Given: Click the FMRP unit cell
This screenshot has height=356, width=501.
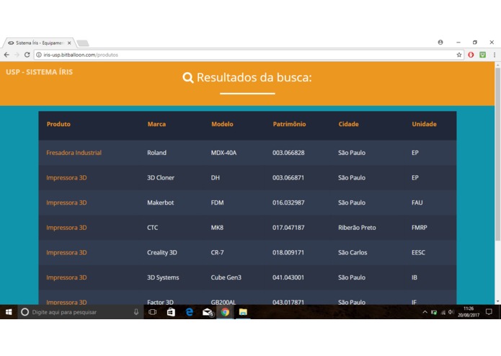Looking at the screenshot, I should 420,228.
